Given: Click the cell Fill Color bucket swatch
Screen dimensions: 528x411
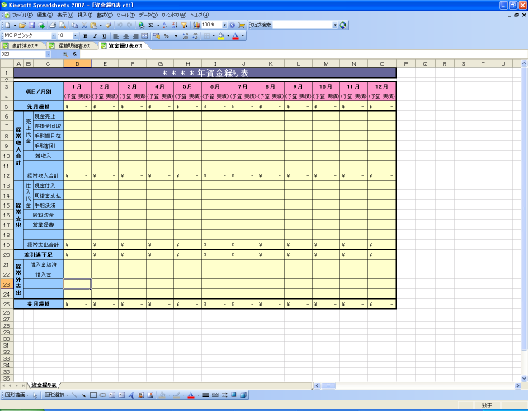Looking at the screenshot, I should point(221,36).
